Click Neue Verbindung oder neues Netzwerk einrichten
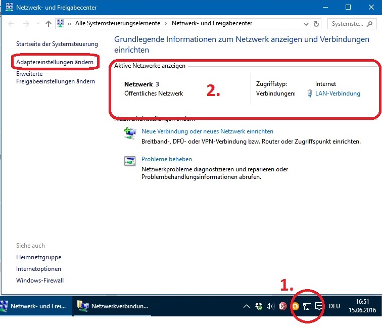Image resolution: width=382 pixels, height=327 pixels. (x=207, y=131)
